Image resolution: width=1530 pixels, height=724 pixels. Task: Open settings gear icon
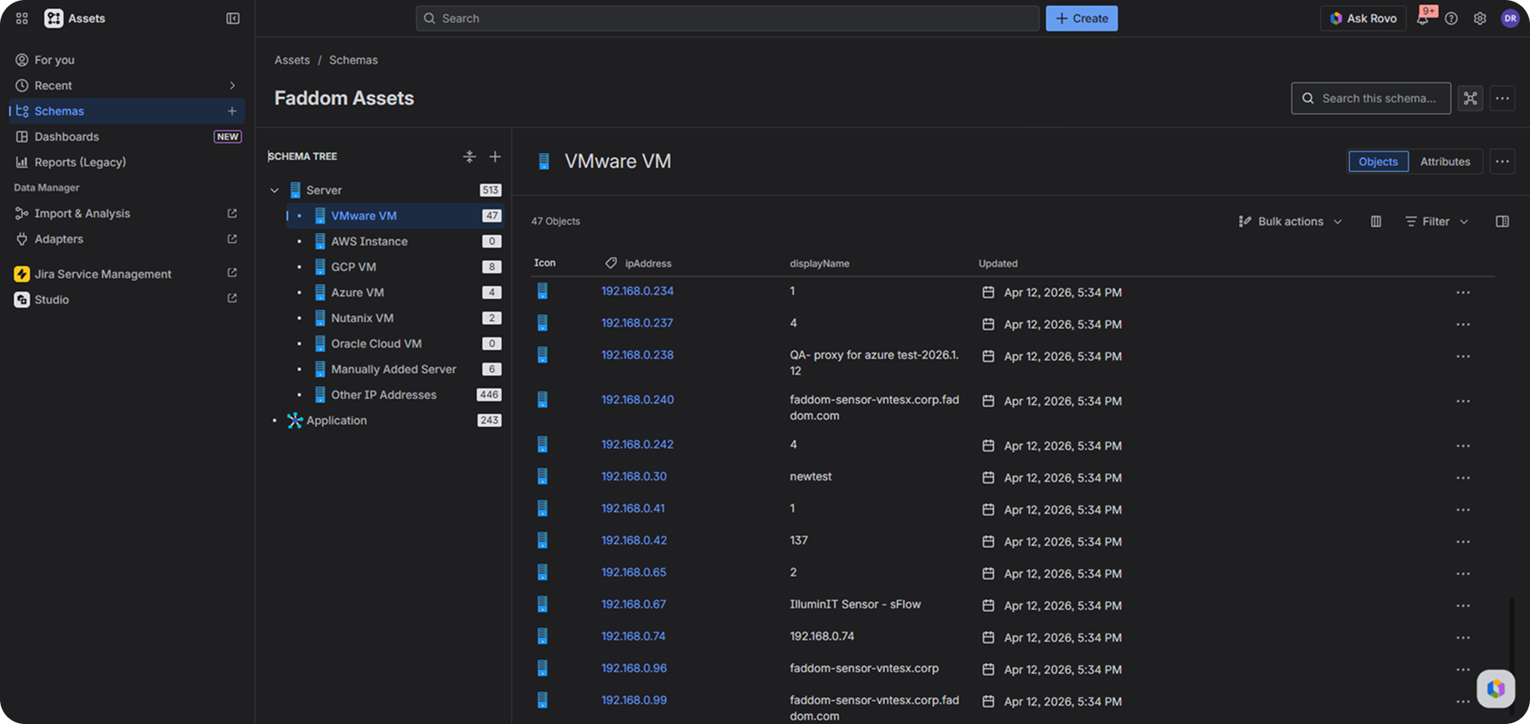(1480, 18)
